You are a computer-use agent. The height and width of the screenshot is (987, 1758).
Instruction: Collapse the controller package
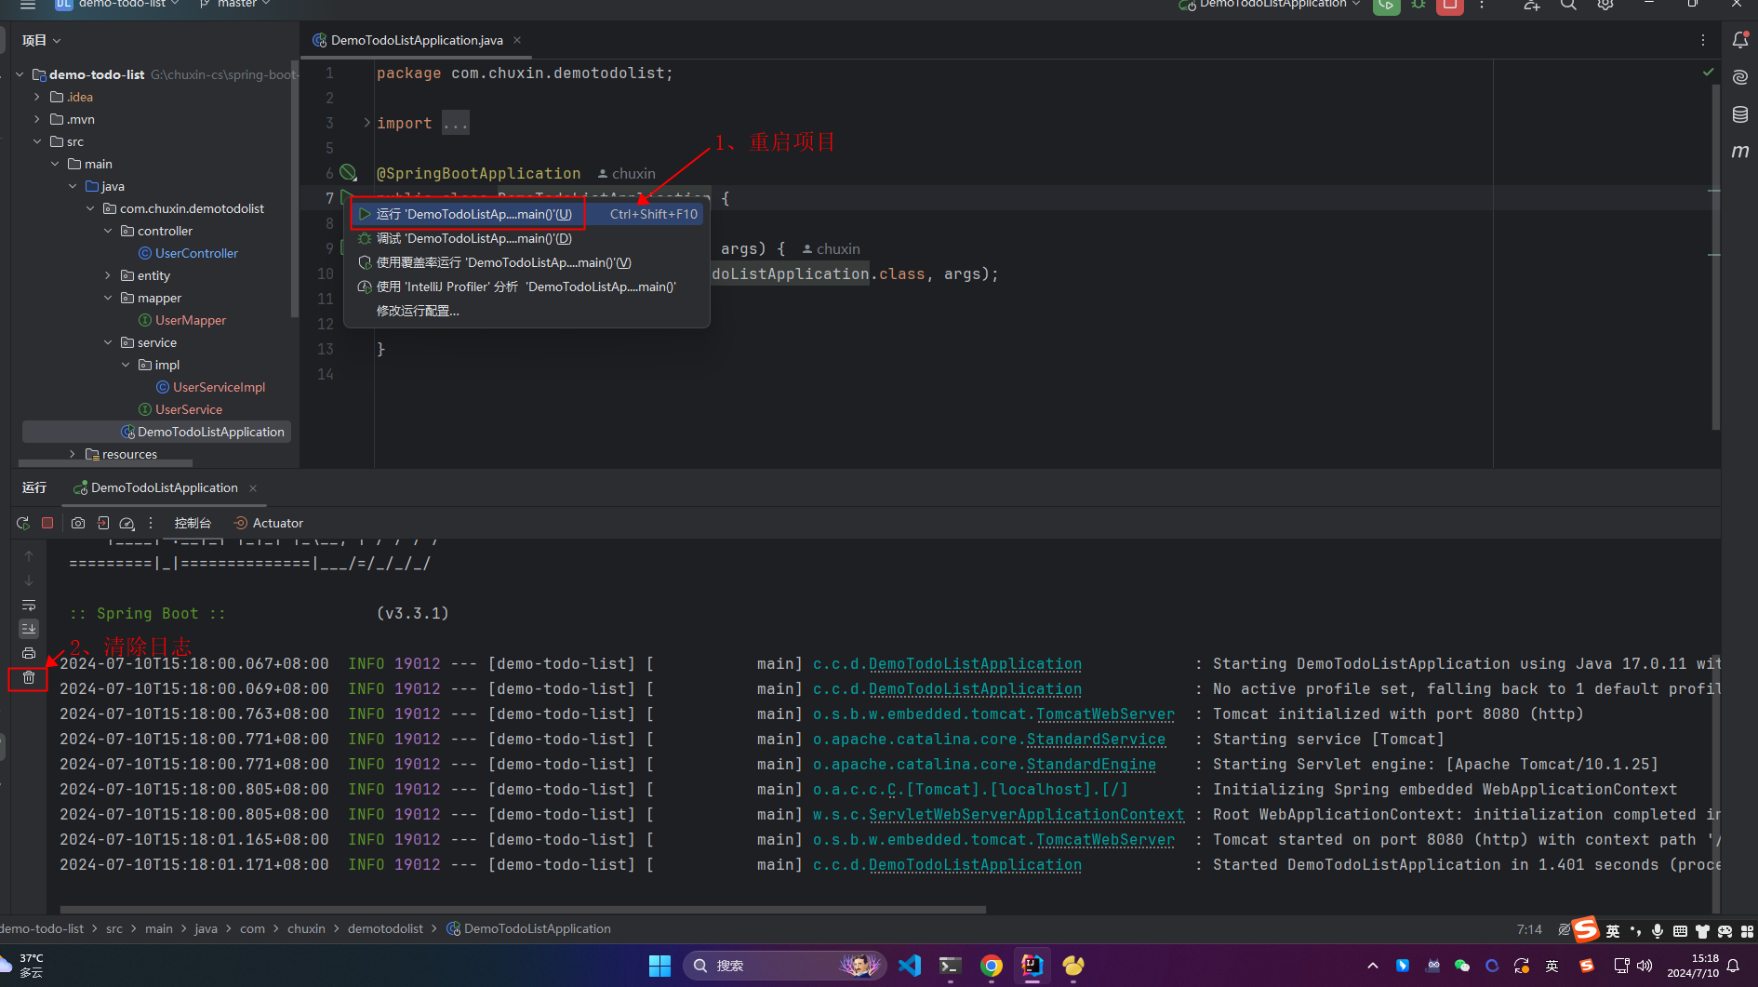pyautogui.click(x=108, y=231)
